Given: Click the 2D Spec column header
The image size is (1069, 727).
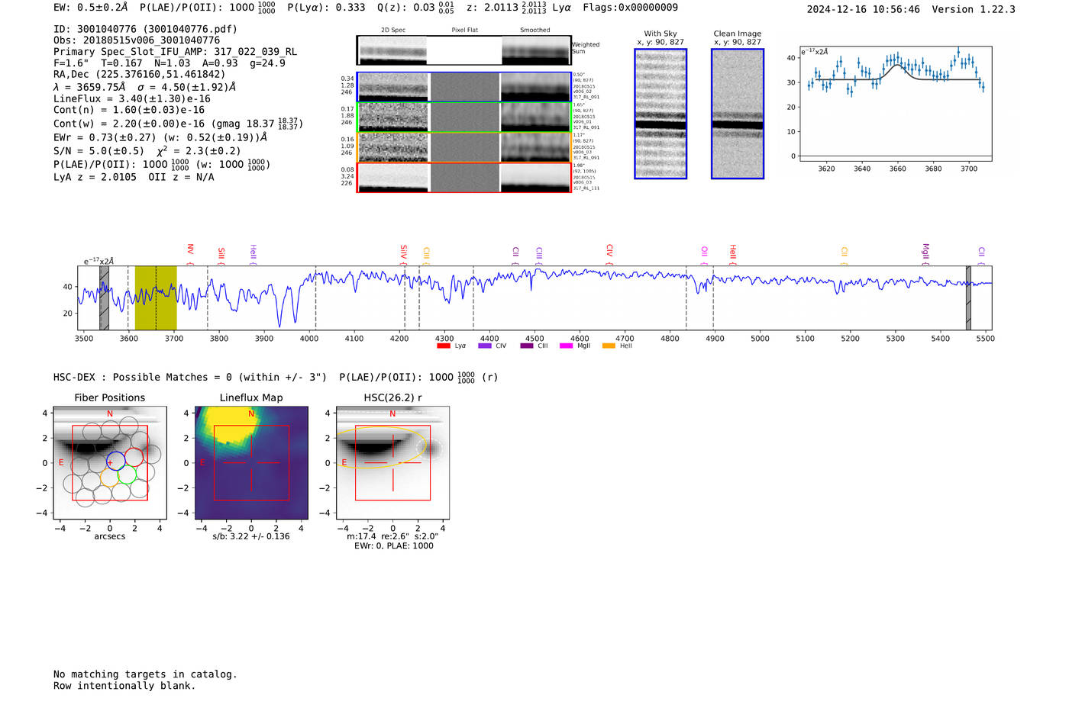Looking at the screenshot, I should [393, 31].
